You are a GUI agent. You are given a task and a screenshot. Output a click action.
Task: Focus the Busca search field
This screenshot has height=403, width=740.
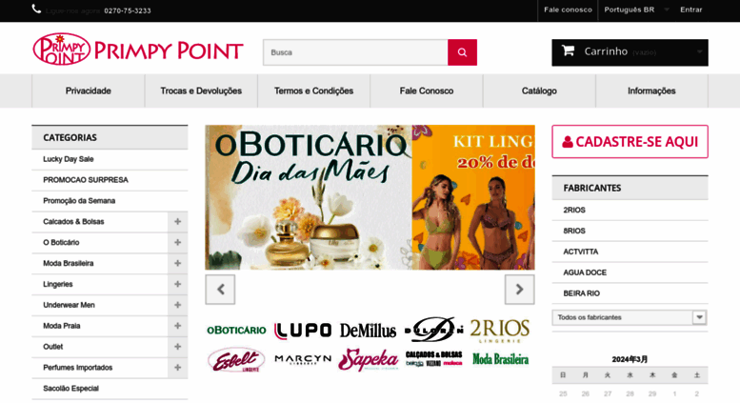click(355, 52)
